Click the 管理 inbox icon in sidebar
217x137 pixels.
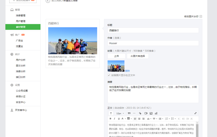click(x=12, y=10)
